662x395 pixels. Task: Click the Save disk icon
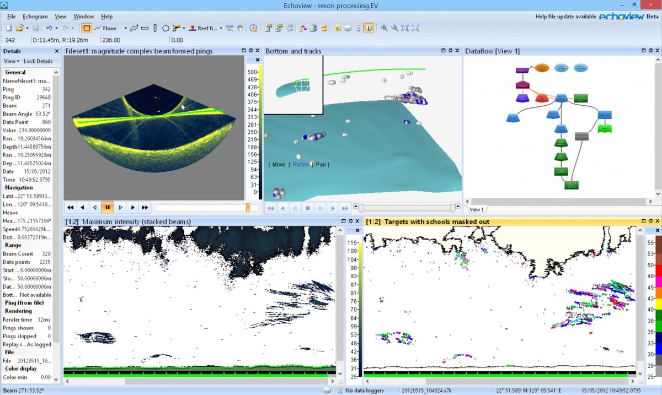[36, 28]
